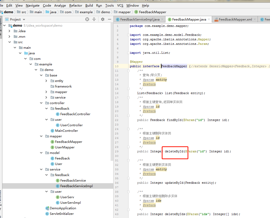Open the Tools menu
The image size is (270, 218).
click(x=110, y=5)
